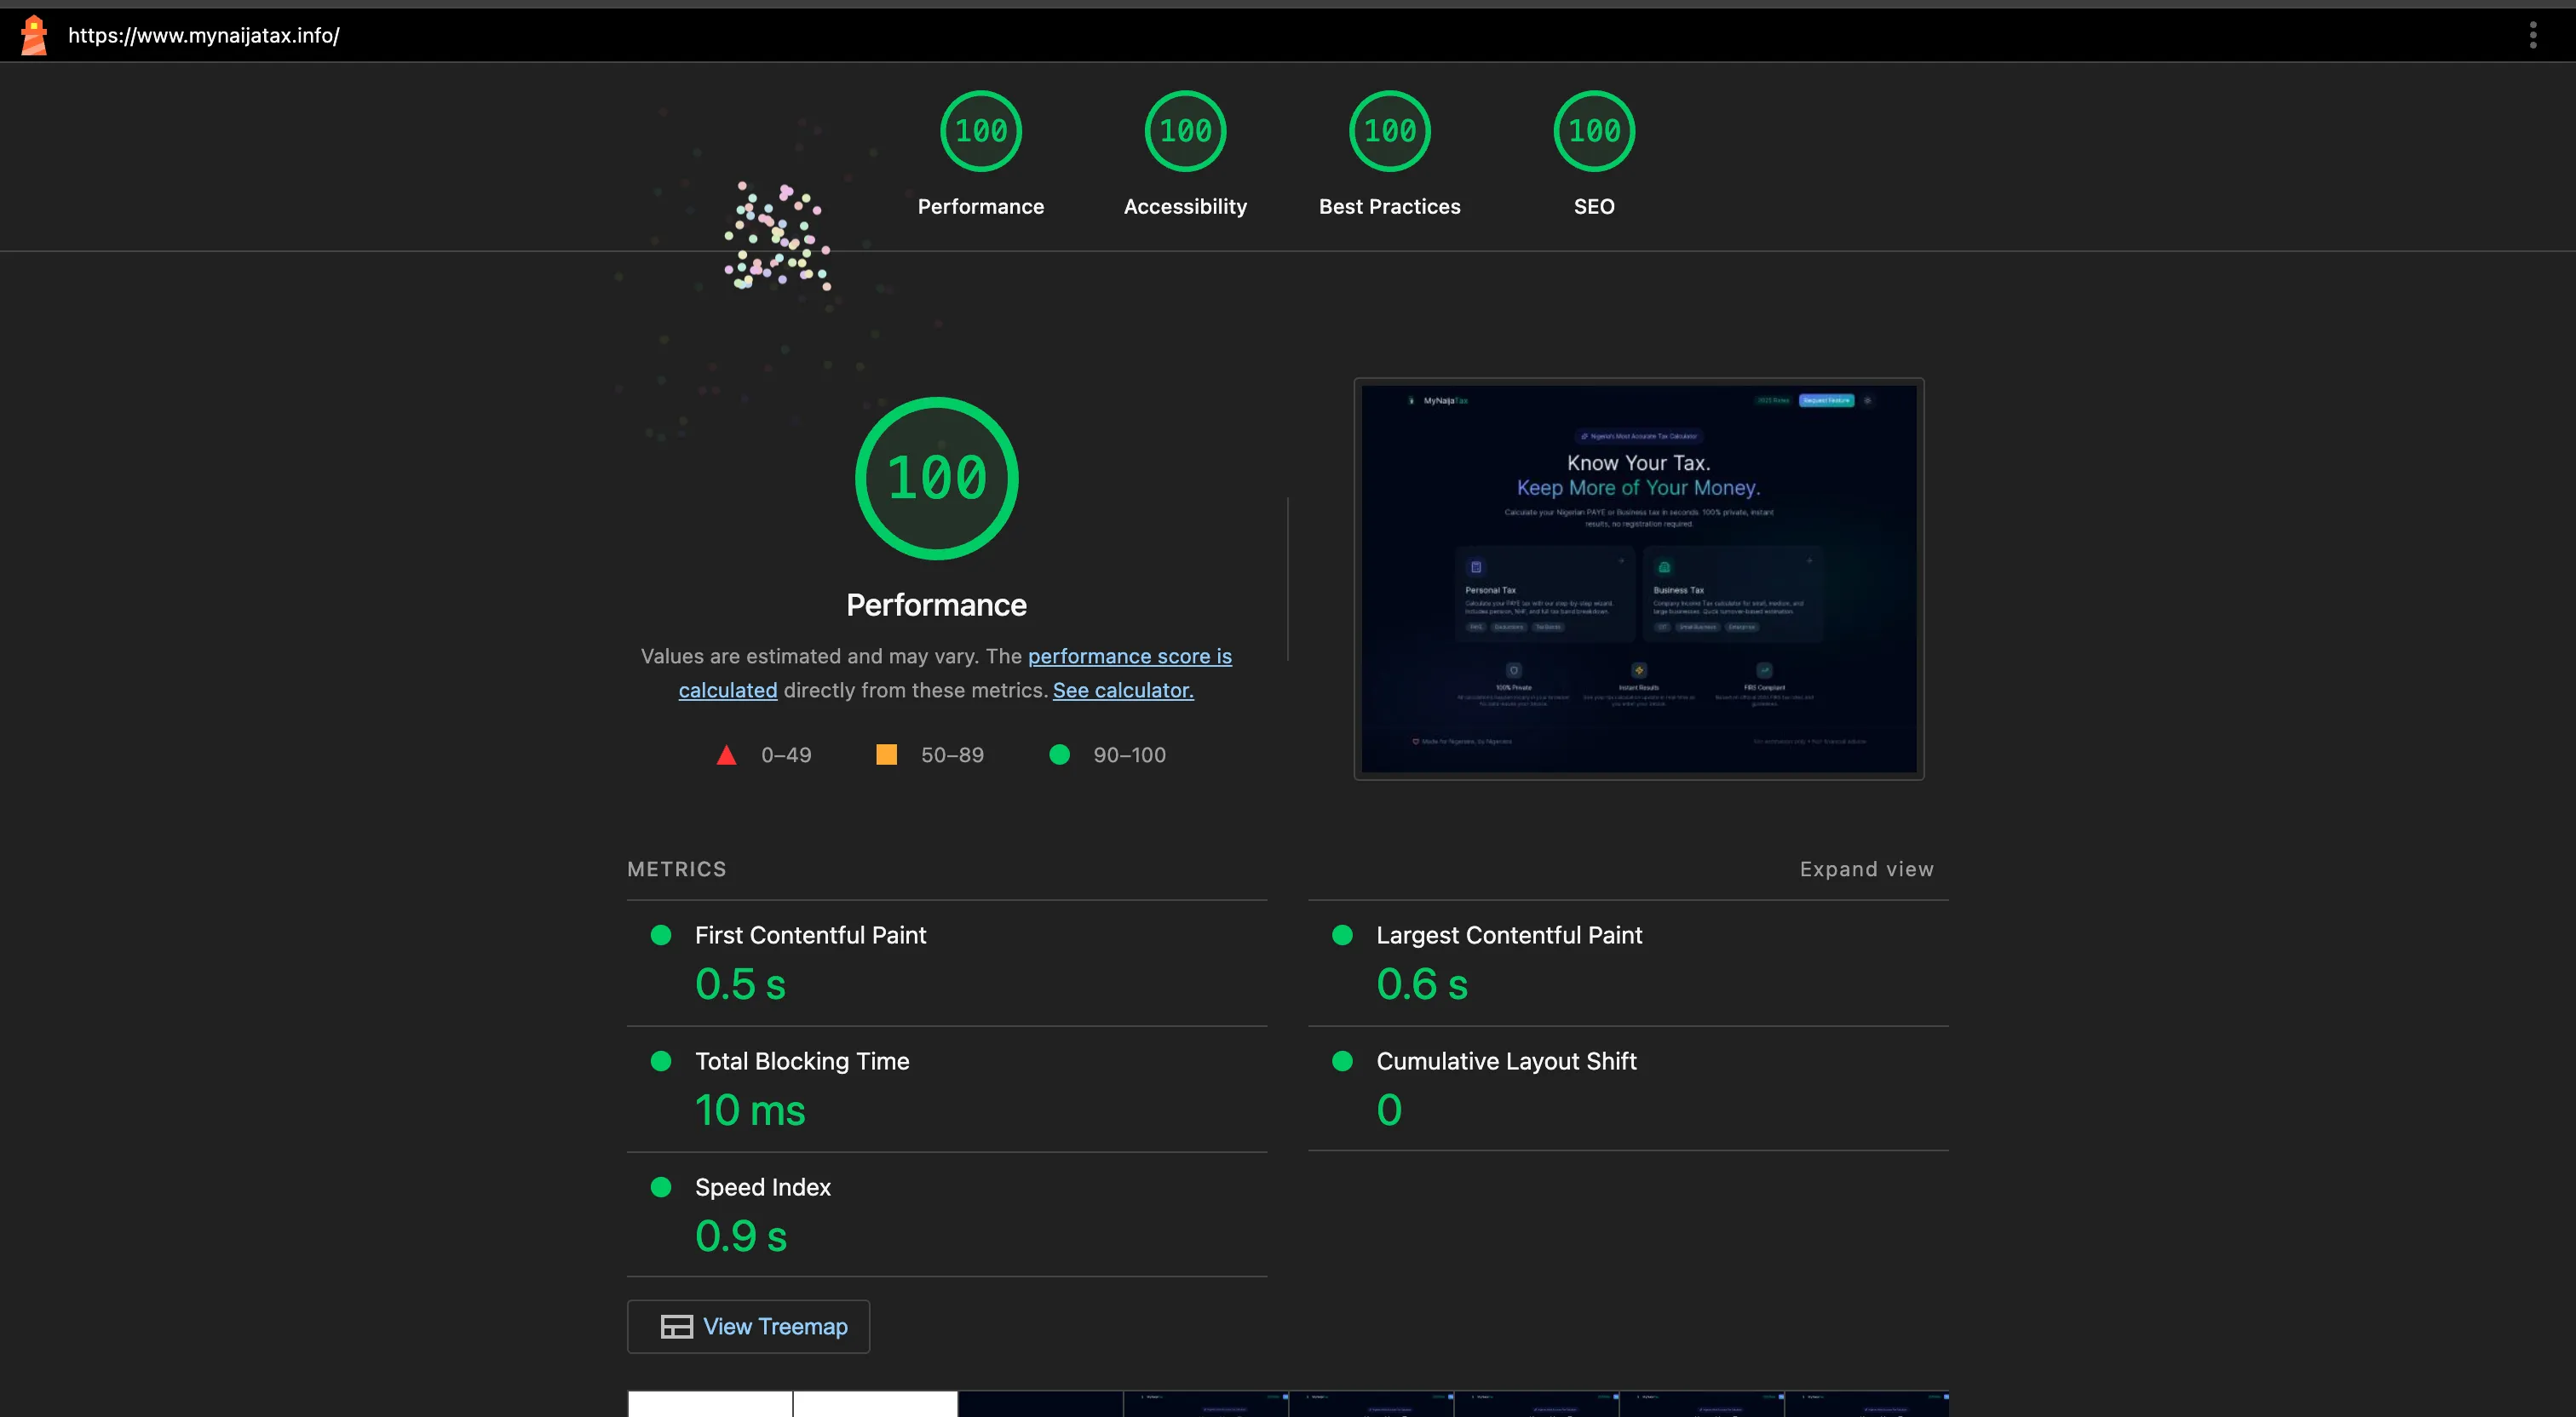Click the green indicator next to Cumulative Layout Shift
The height and width of the screenshot is (1417, 2576).
coord(1342,1061)
